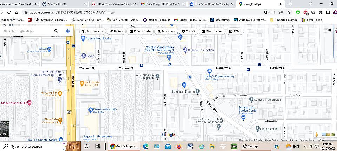Screen dimensions: 337x151
Task: Show hidden system tray icons chevron
Action: click(x=305, y=146)
